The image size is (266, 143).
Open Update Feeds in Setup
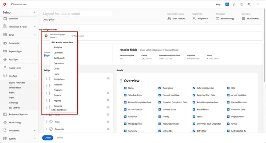tap(15, 88)
